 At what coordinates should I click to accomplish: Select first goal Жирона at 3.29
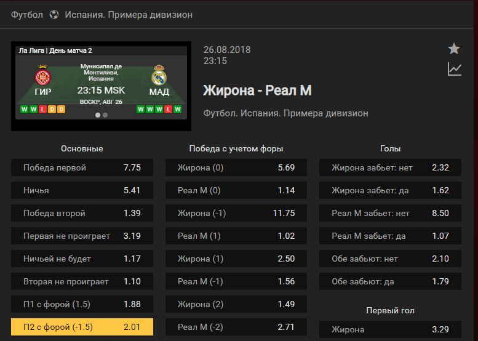(390, 329)
